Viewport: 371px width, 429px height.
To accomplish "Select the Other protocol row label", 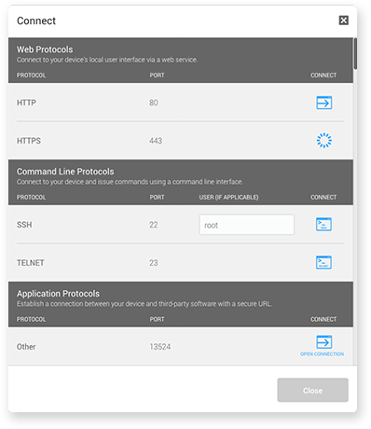I will (x=26, y=347).
